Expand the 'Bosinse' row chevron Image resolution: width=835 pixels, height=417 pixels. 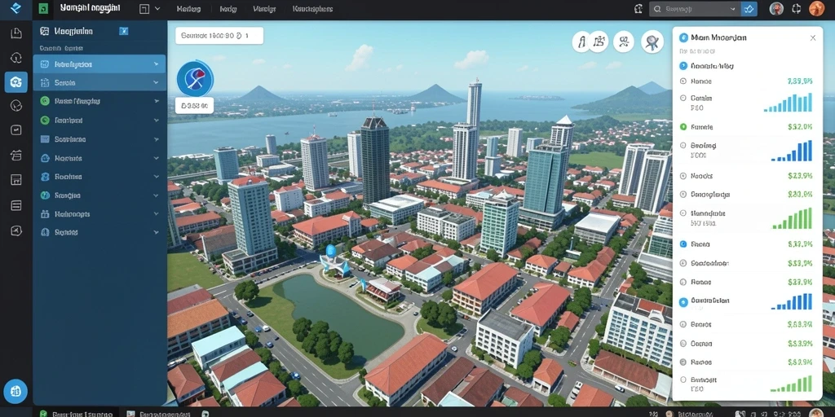click(156, 177)
